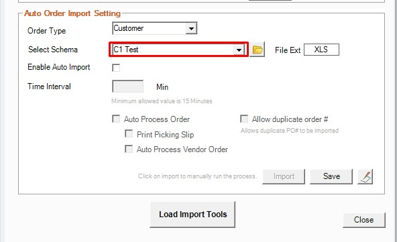Click the Allows duplicate PO# note
Image resolution: width=397 pixels, height=242 pixels.
coord(290,131)
